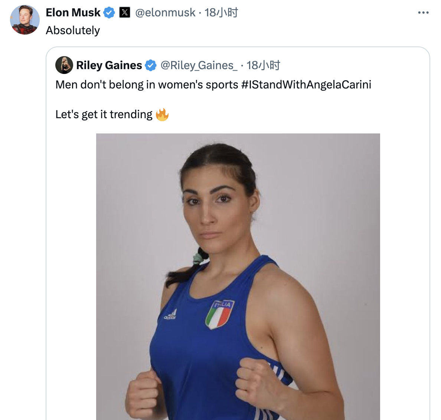Click Elon Musk's tweet timestamp 18小时
The image size is (441, 420).
pyautogui.click(x=222, y=13)
